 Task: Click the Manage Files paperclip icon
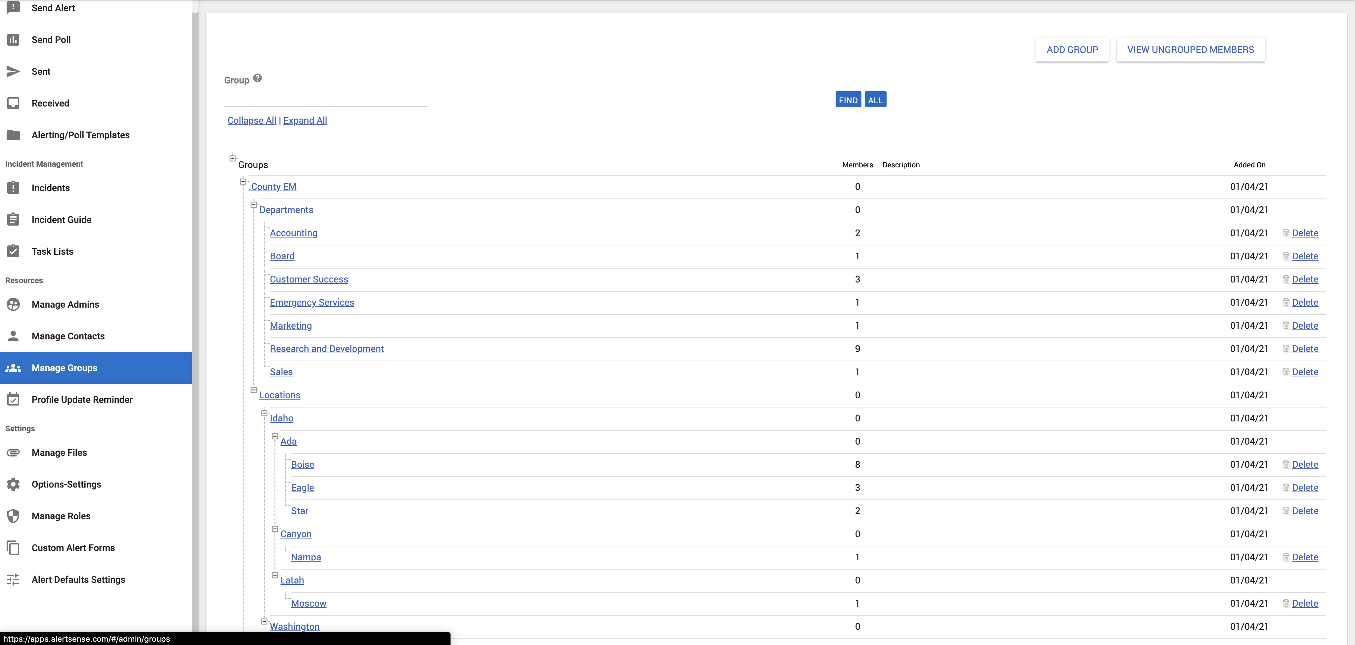pos(13,452)
